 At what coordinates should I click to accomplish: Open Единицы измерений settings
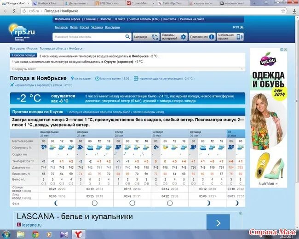pyautogui.click(x=174, y=37)
